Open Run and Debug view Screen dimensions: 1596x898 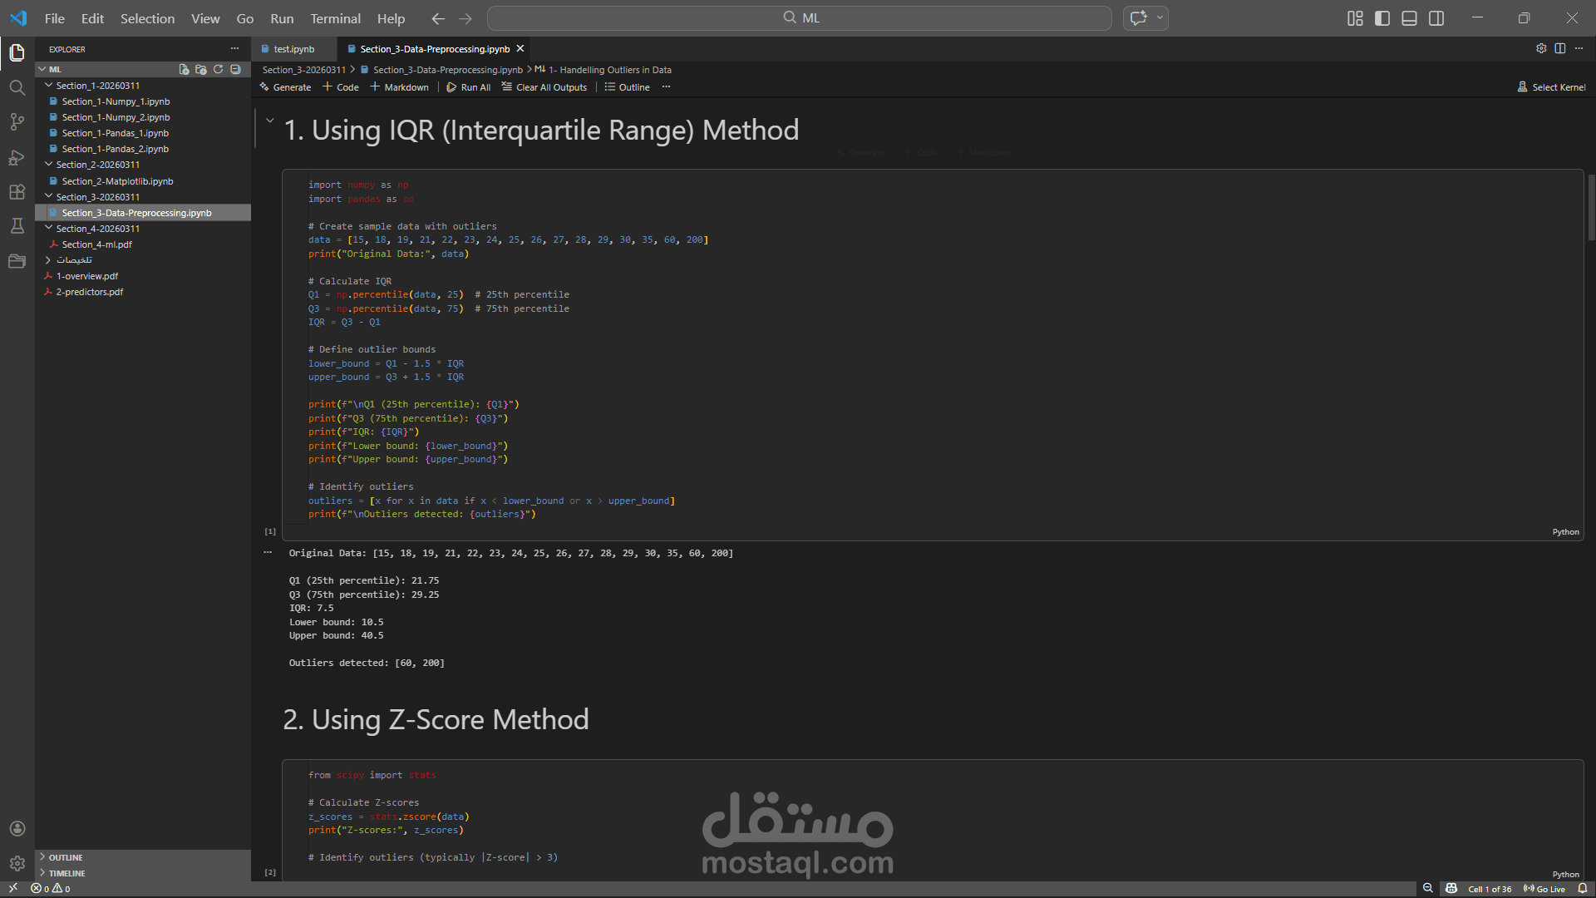coord(17,157)
